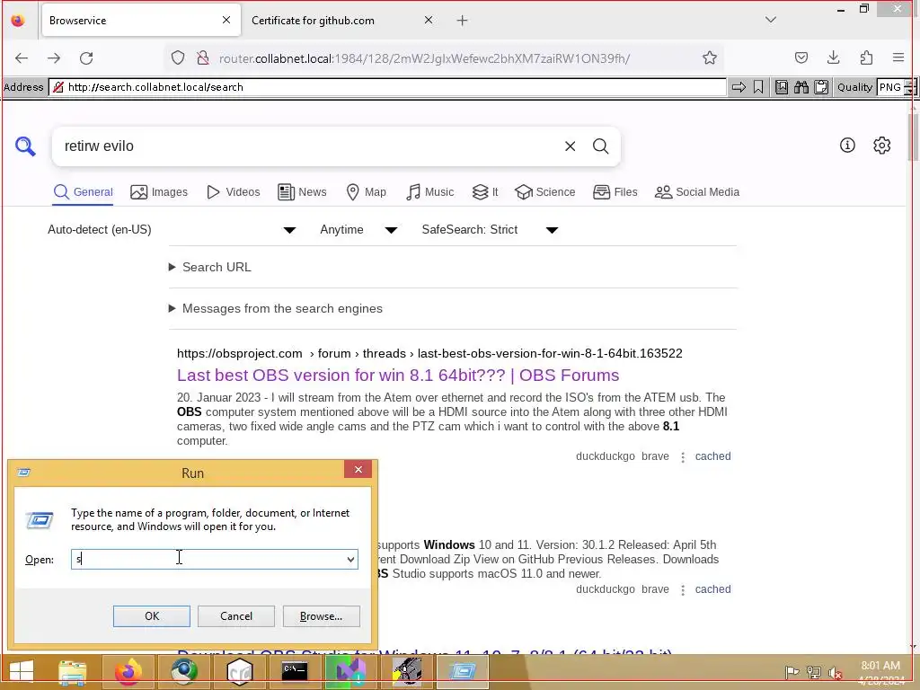Open Anytime time range dropdown
The image size is (920, 690).
(358, 230)
